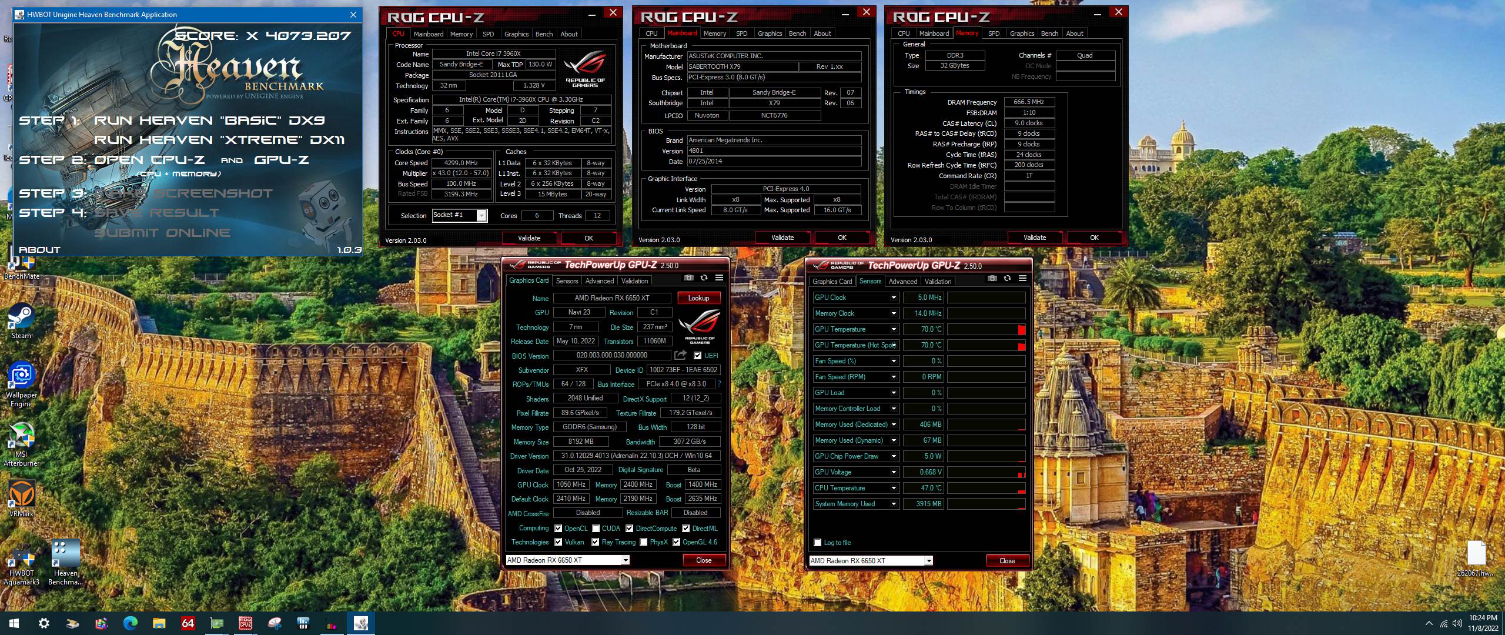1505x635 pixels.
Task: Open the hamburger menu in GPU-Z Sensors window
Action: pyautogui.click(x=1022, y=279)
